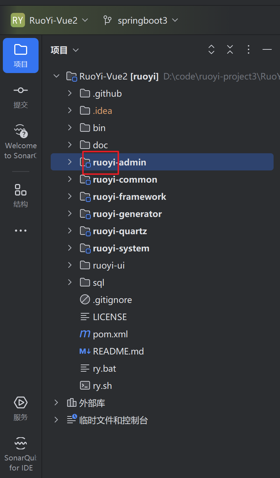Click the ry.sh shell script icon
Viewport: 280px width, 478px height.
click(x=85, y=386)
